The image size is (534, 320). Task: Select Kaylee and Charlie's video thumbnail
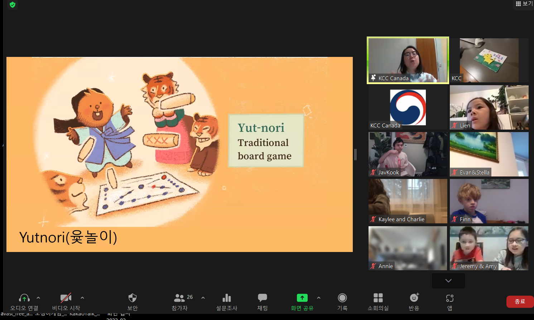(x=408, y=201)
